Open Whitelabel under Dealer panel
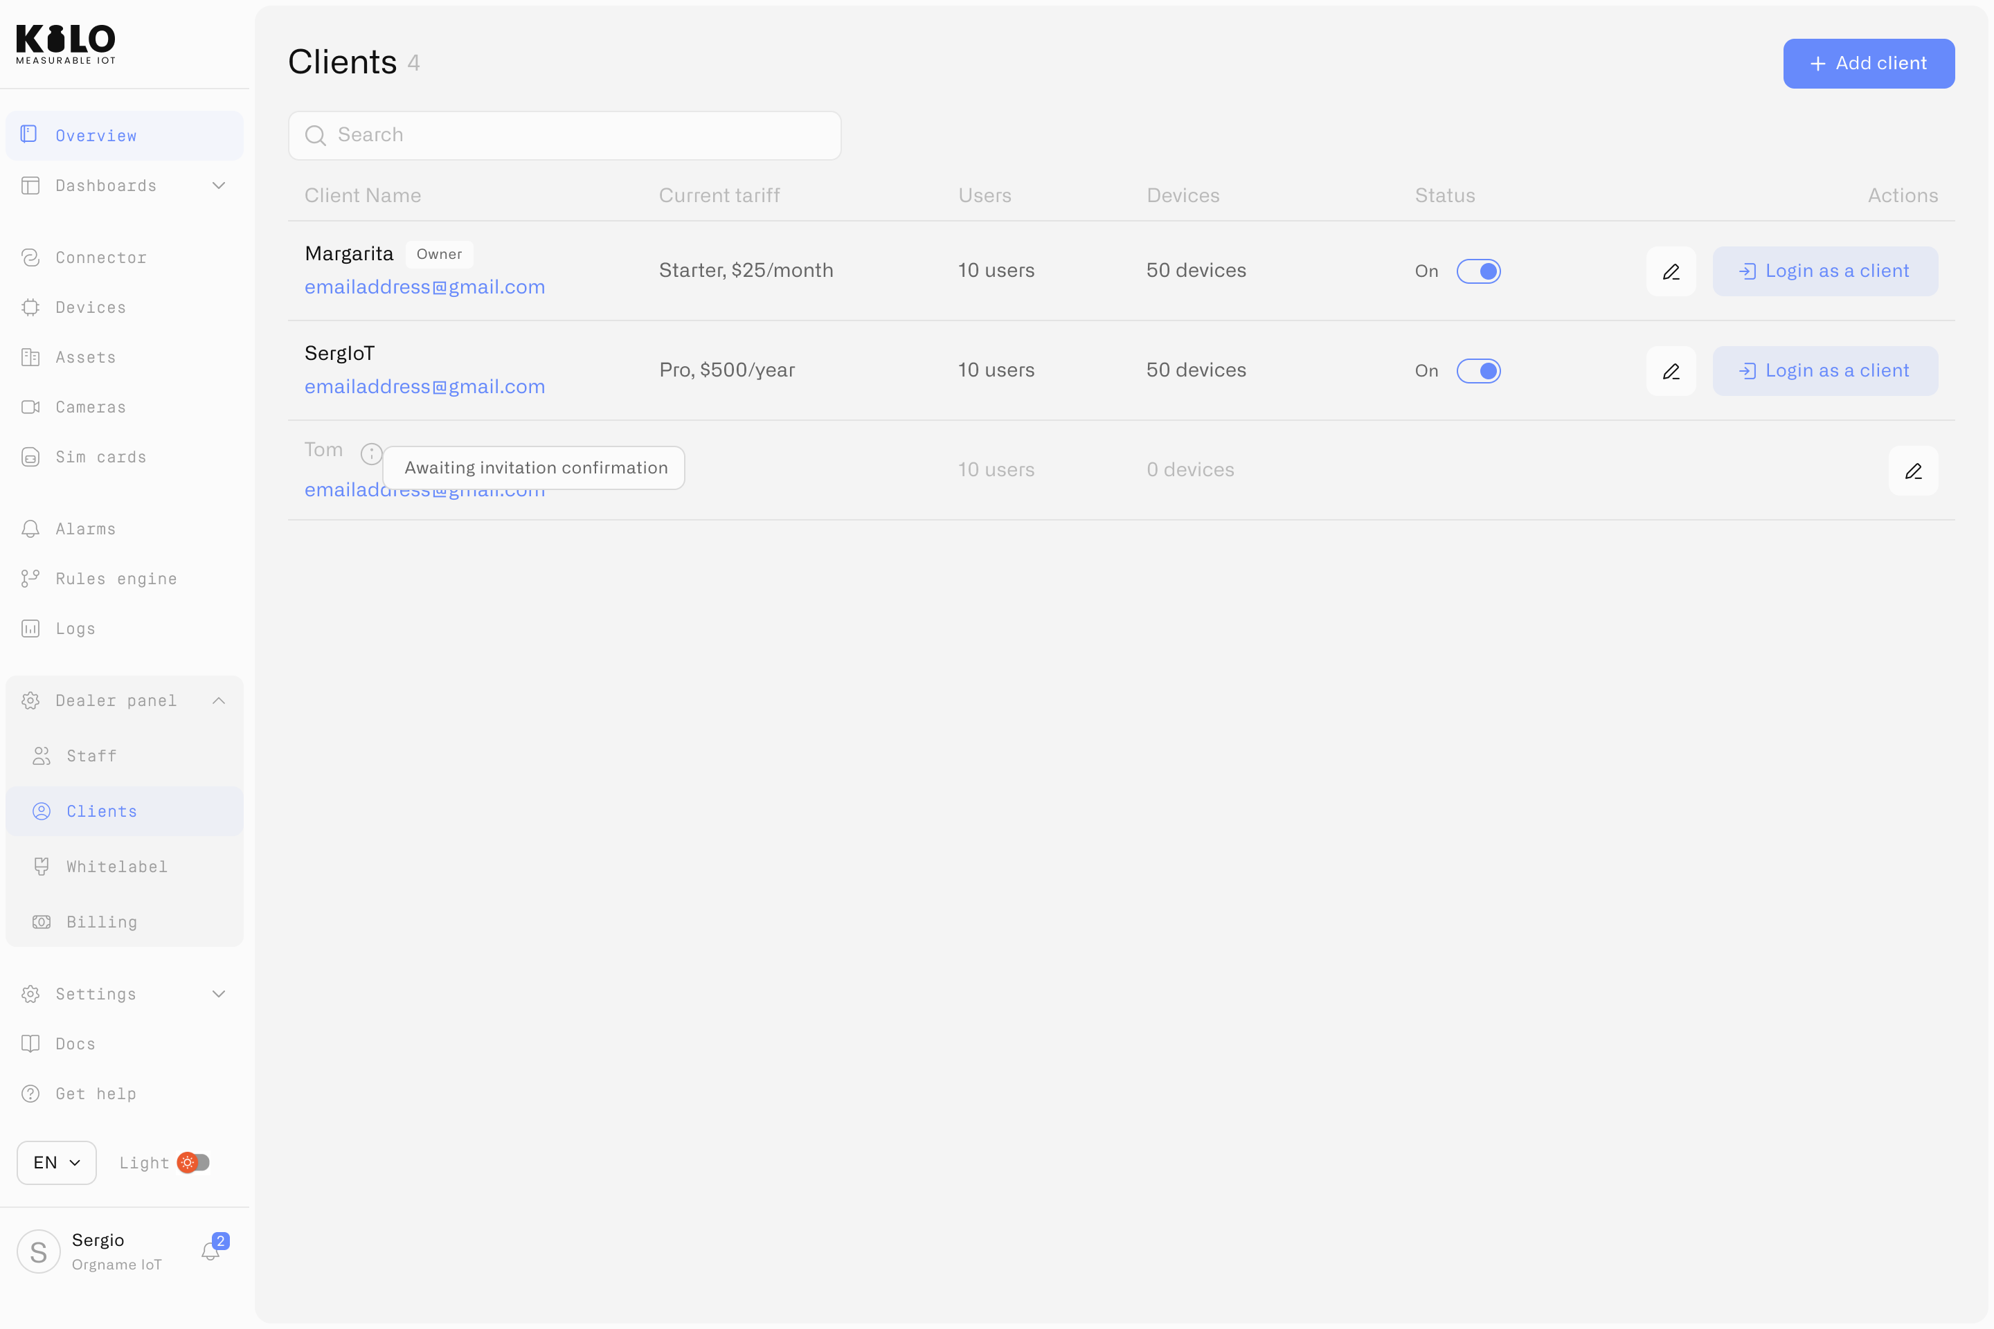The width and height of the screenshot is (1994, 1329). tap(125, 867)
